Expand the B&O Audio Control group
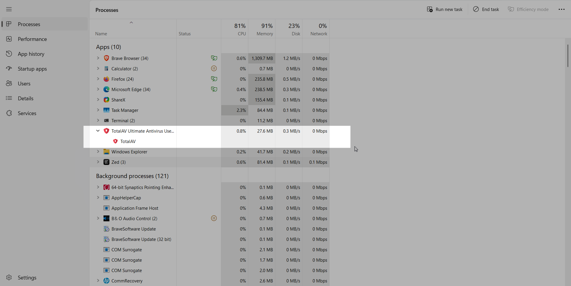Viewport: 571px width, 286px height. coord(98,218)
